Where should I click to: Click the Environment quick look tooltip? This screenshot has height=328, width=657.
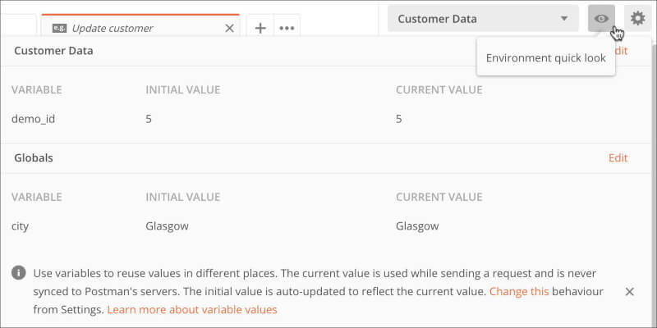pos(546,57)
